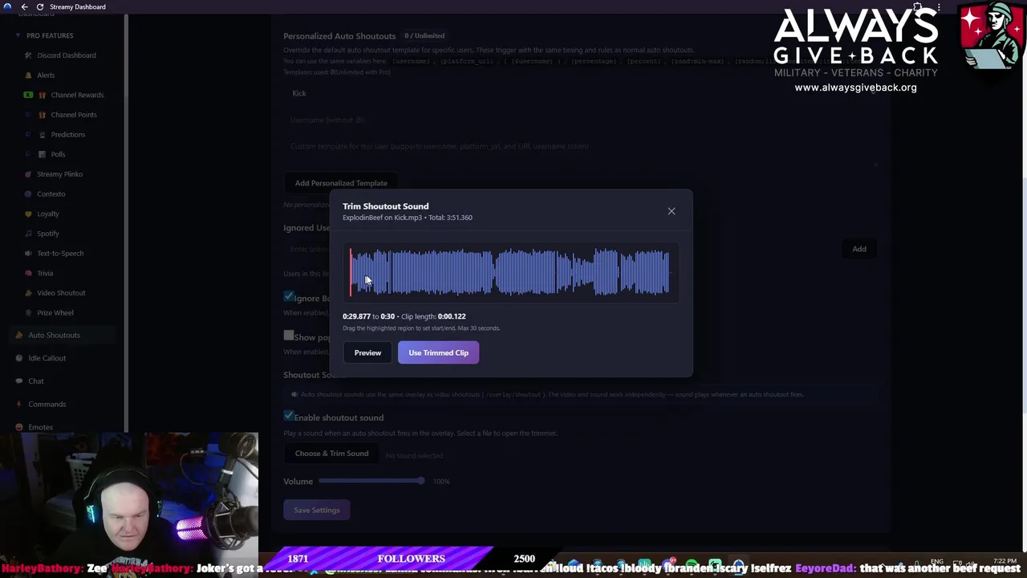Click the Add button for ignored users
Screen dimensions: 1027x578
pyautogui.click(x=859, y=249)
